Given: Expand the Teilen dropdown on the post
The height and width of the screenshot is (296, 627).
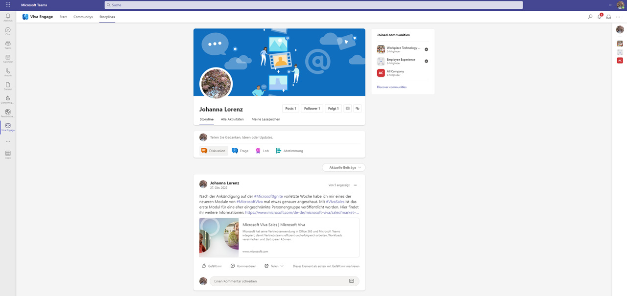Looking at the screenshot, I should tap(274, 266).
